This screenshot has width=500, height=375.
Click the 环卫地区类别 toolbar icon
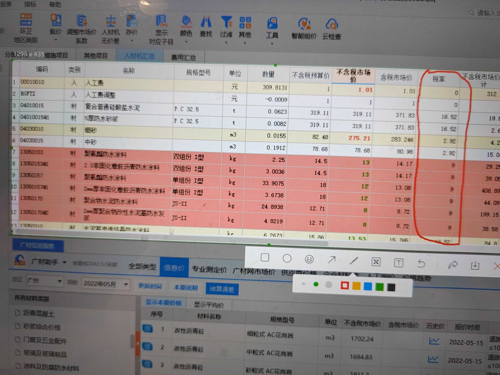click(26, 20)
